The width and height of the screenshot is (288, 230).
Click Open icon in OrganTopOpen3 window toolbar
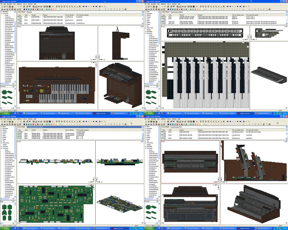coord(149,121)
